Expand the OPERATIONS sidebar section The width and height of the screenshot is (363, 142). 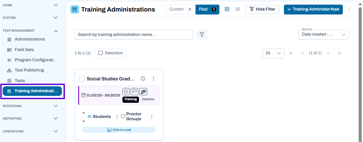point(56,131)
